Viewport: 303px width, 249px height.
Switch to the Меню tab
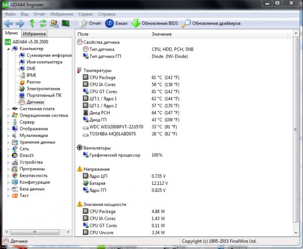[x=12, y=33]
